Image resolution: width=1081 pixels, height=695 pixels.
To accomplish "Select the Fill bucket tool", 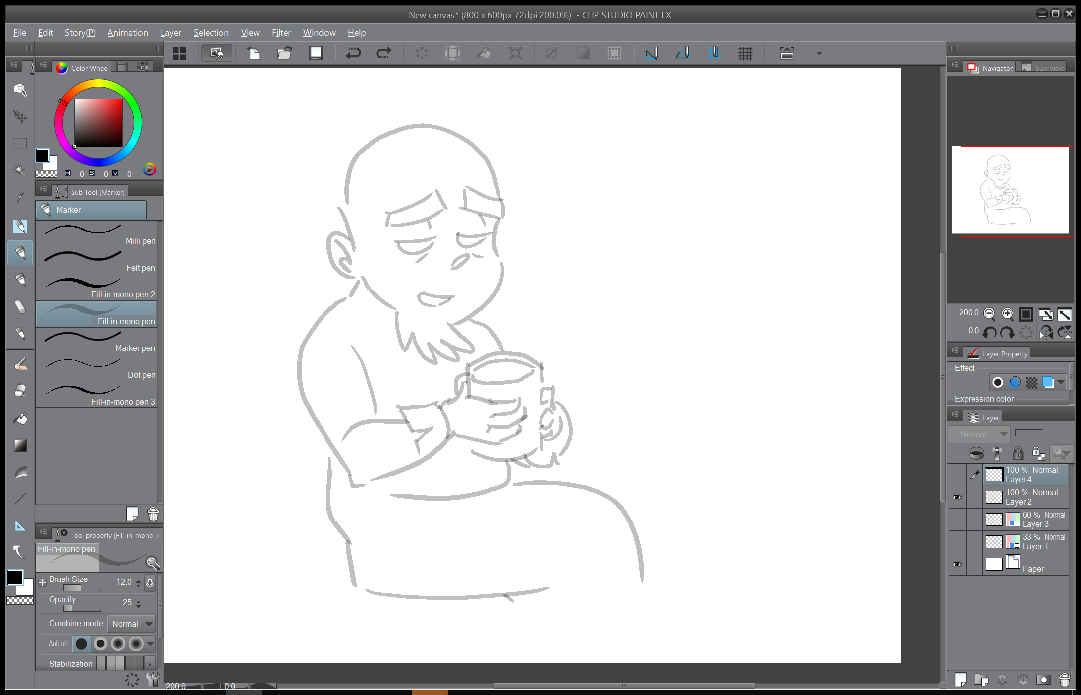I will (x=20, y=419).
